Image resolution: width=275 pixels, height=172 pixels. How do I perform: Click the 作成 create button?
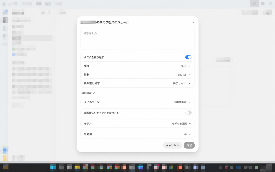point(189,145)
